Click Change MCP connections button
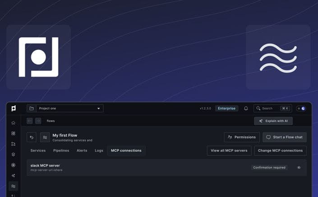The width and height of the screenshot is (318, 197). coord(280,151)
